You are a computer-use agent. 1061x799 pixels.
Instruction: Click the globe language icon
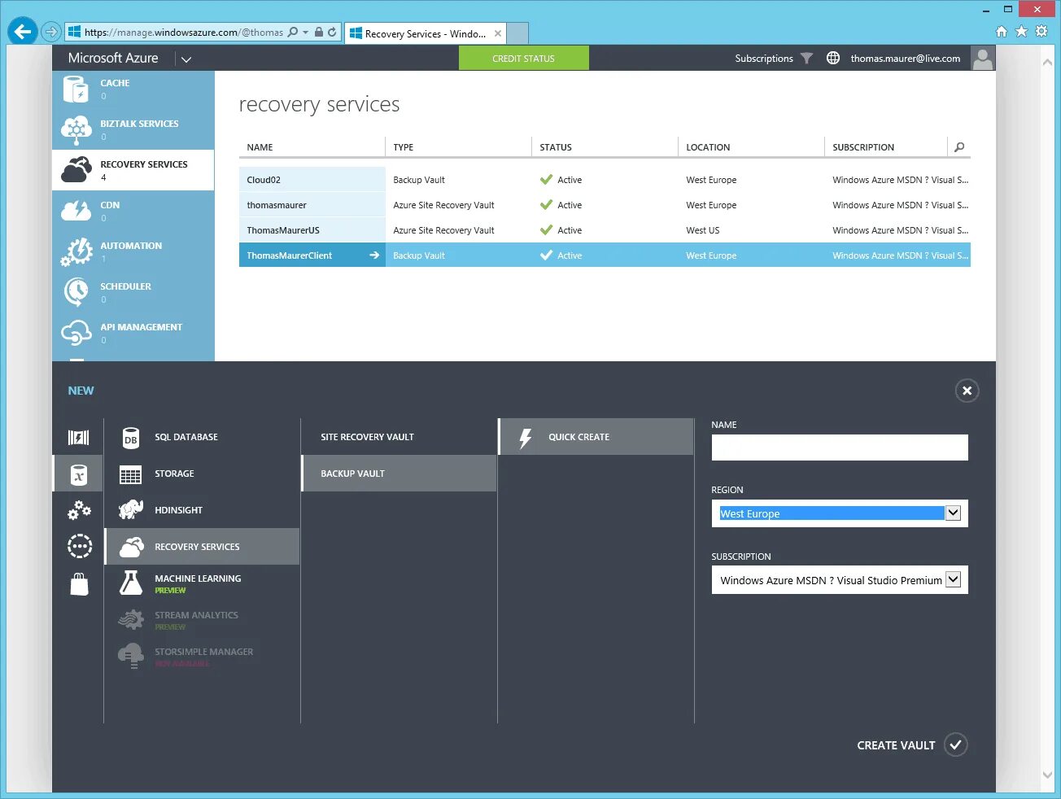[x=833, y=58]
